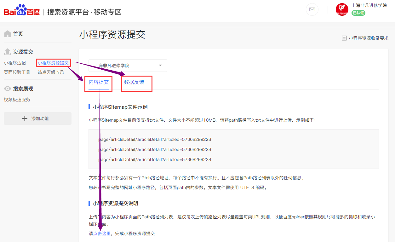Click the 已认证 badge

click(358, 13)
